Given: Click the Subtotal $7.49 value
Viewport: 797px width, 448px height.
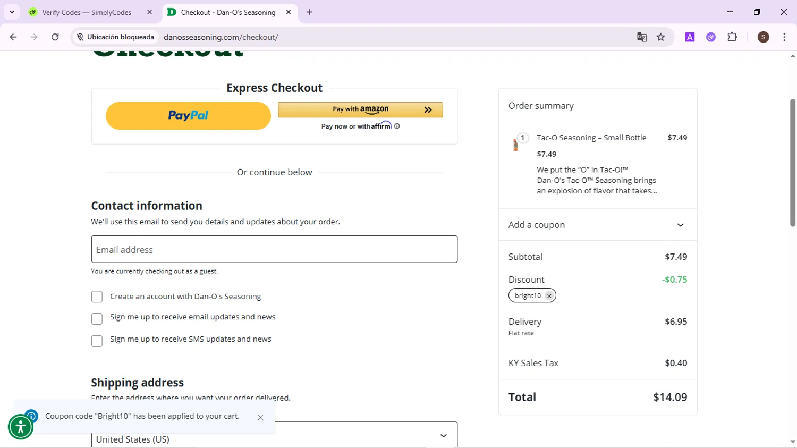Looking at the screenshot, I should pyautogui.click(x=676, y=257).
